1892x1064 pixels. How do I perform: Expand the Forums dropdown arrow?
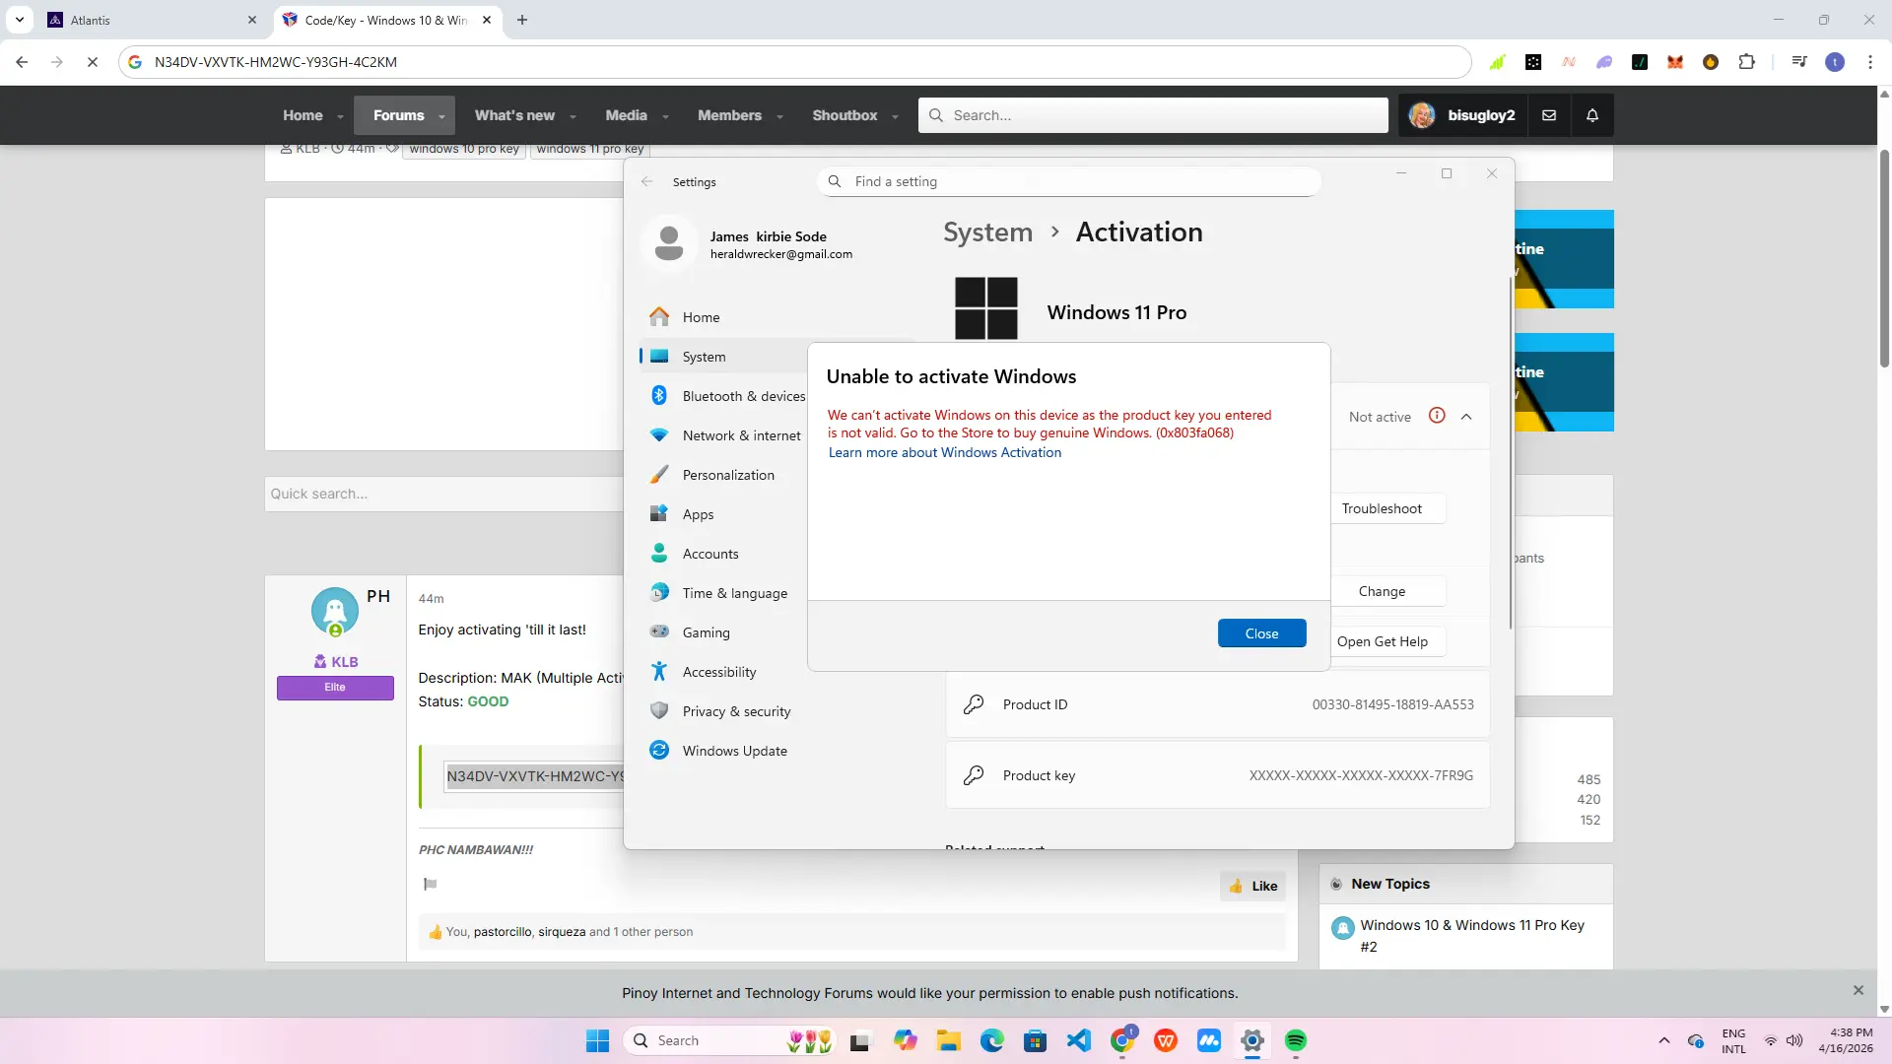click(x=441, y=116)
